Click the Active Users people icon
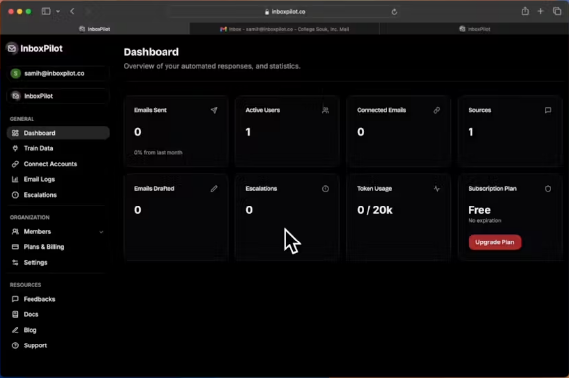This screenshot has width=569, height=378. click(326, 110)
